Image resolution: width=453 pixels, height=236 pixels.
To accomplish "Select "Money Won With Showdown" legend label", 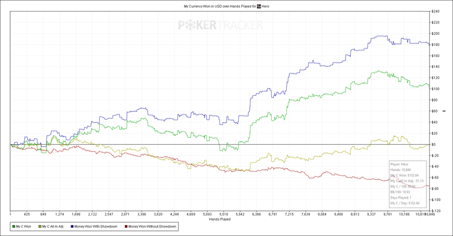I will coord(96,227).
